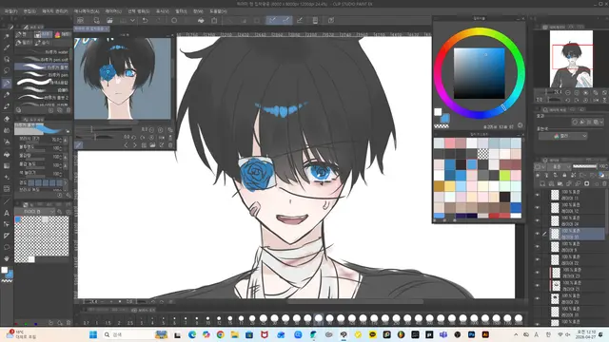
Task: Toggle the second highlighted snap icon in command bar
Action: coord(286,20)
